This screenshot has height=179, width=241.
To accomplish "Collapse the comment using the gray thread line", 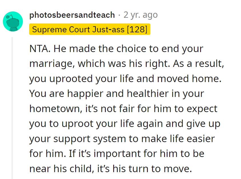I will pyautogui.click(x=12, y=108).
